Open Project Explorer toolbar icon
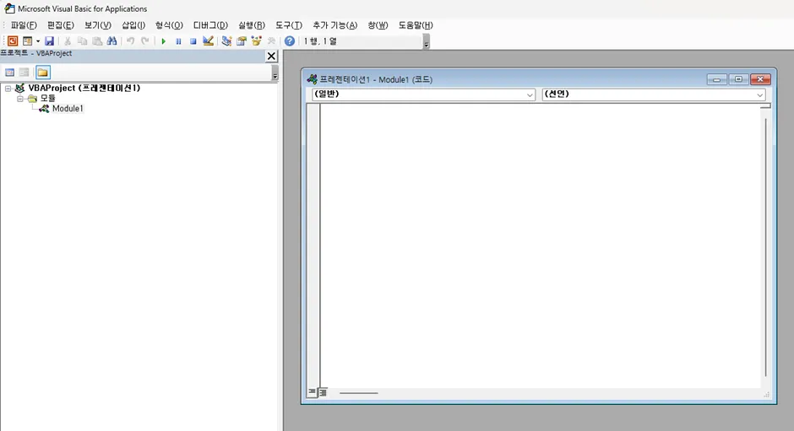The image size is (794, 431). coord(227,41)
